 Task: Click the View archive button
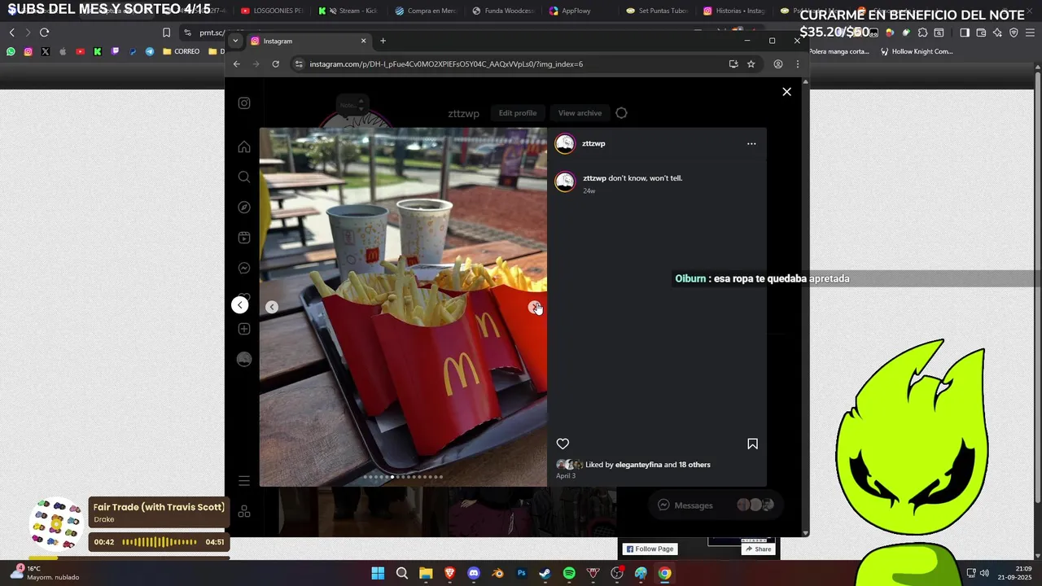[580, 113]
